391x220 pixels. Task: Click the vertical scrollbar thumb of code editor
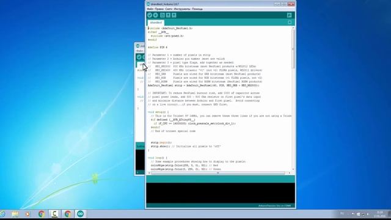point(293,49)
